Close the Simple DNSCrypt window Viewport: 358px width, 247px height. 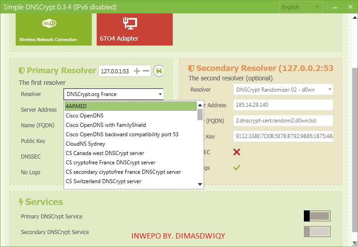coord(350,7)
